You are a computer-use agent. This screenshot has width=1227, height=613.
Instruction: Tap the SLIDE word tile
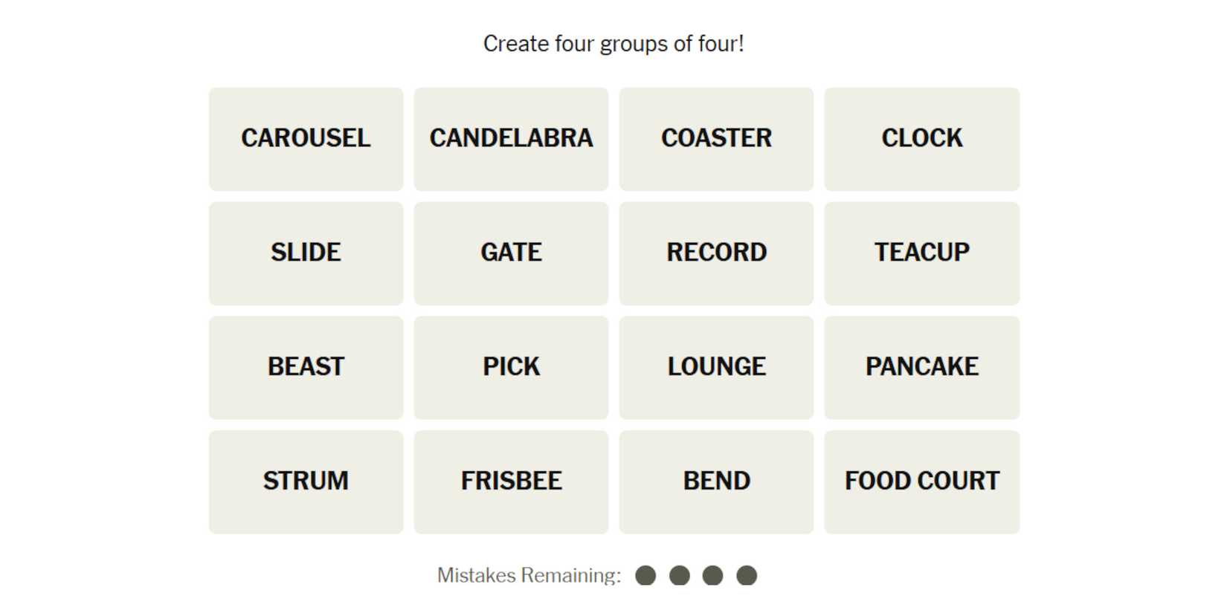coord(306,253)
